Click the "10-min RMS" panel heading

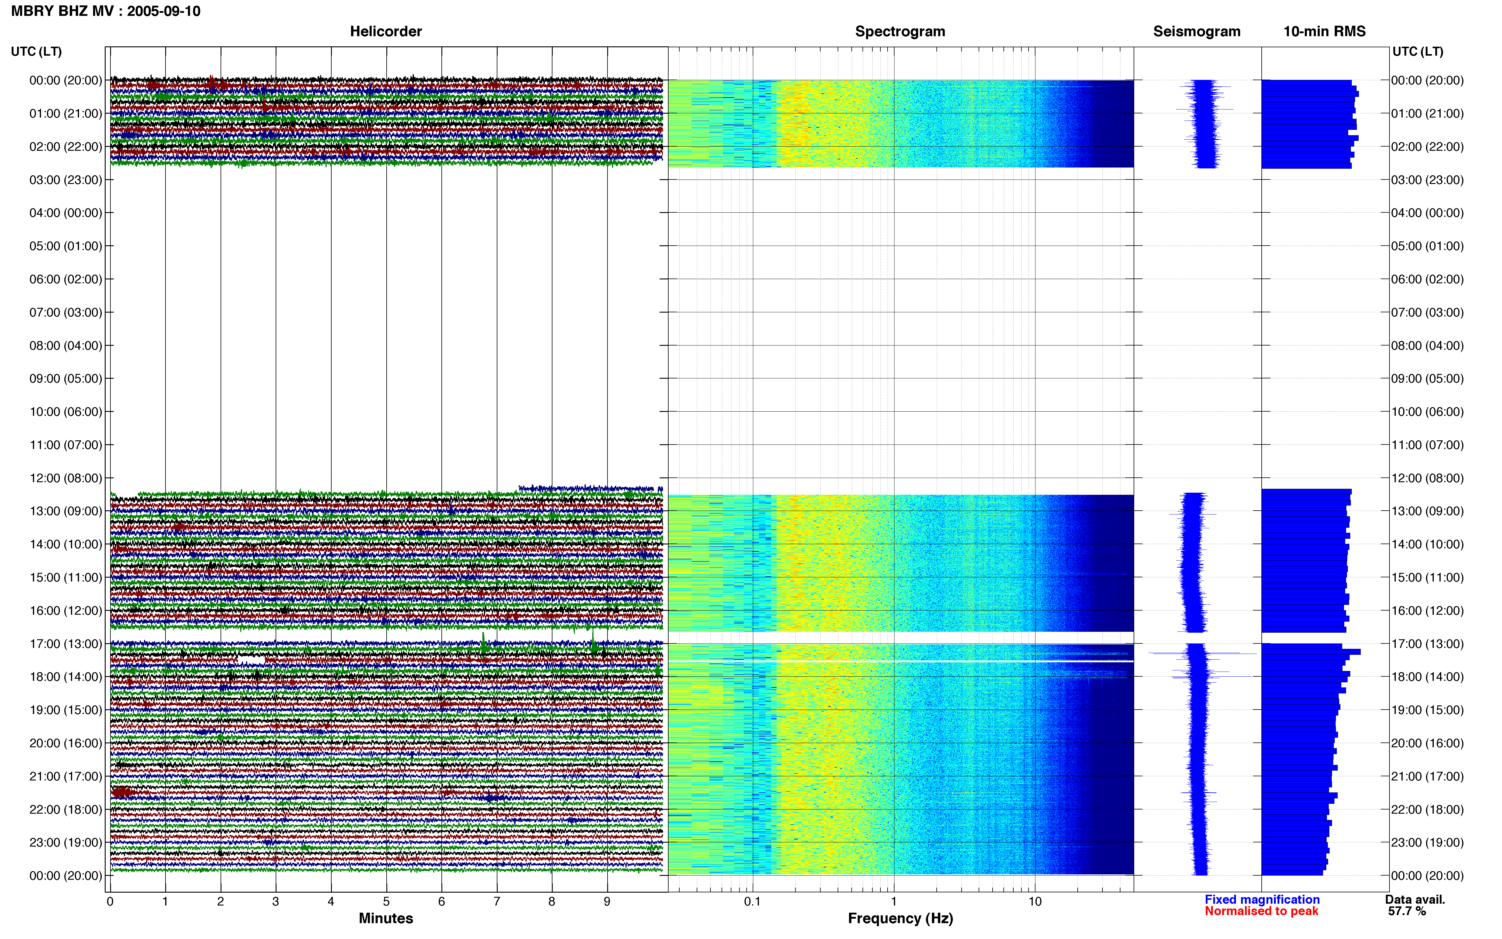point(1324,32)
